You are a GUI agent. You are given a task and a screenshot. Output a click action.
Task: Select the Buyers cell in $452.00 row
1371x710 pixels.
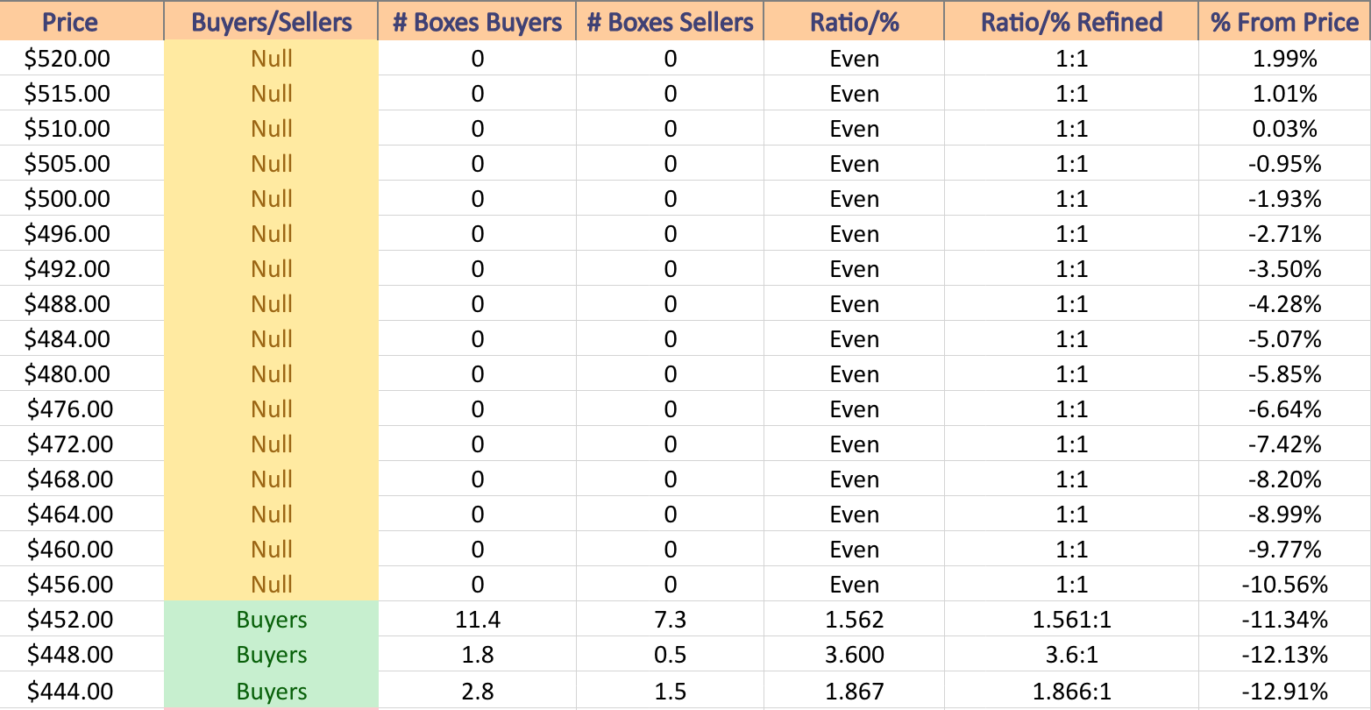pyautogui.click(x=272, y=620)
